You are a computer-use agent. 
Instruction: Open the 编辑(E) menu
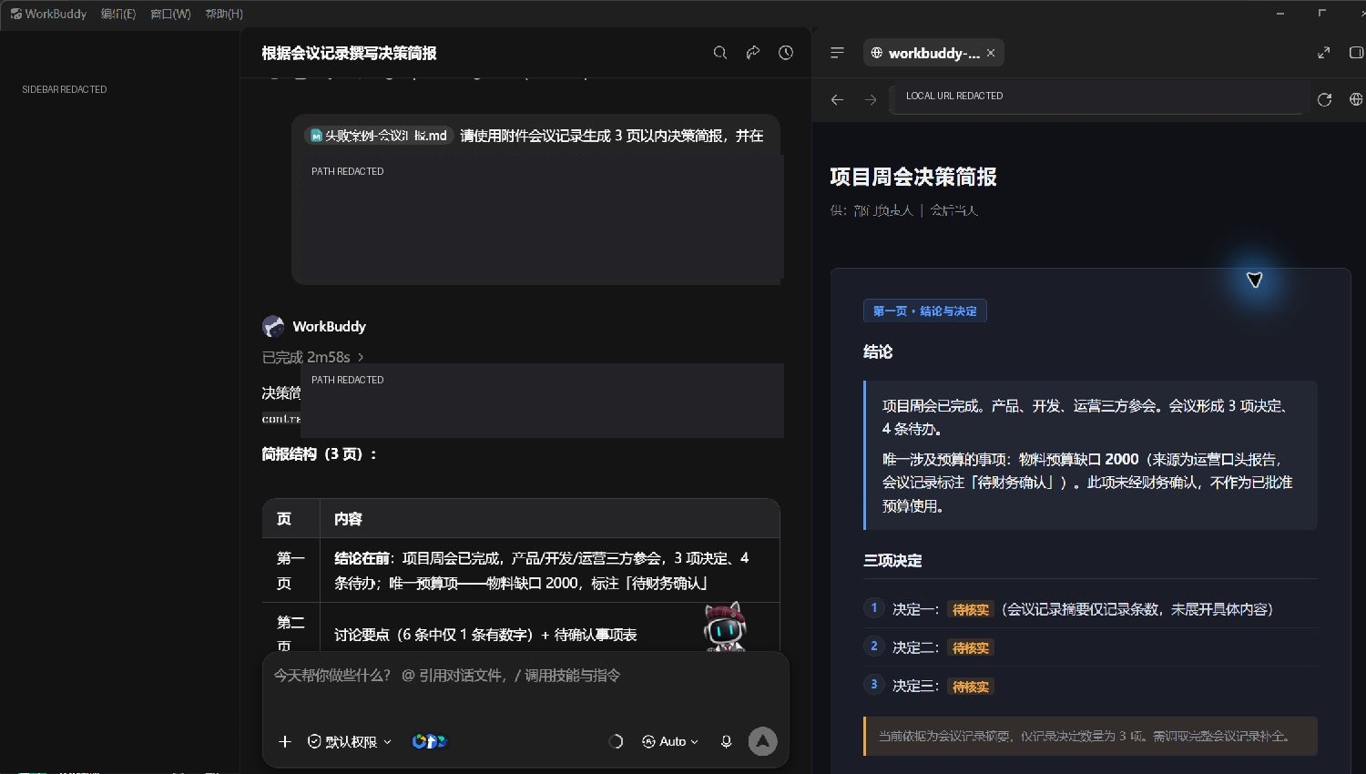(x=118, y=14)
